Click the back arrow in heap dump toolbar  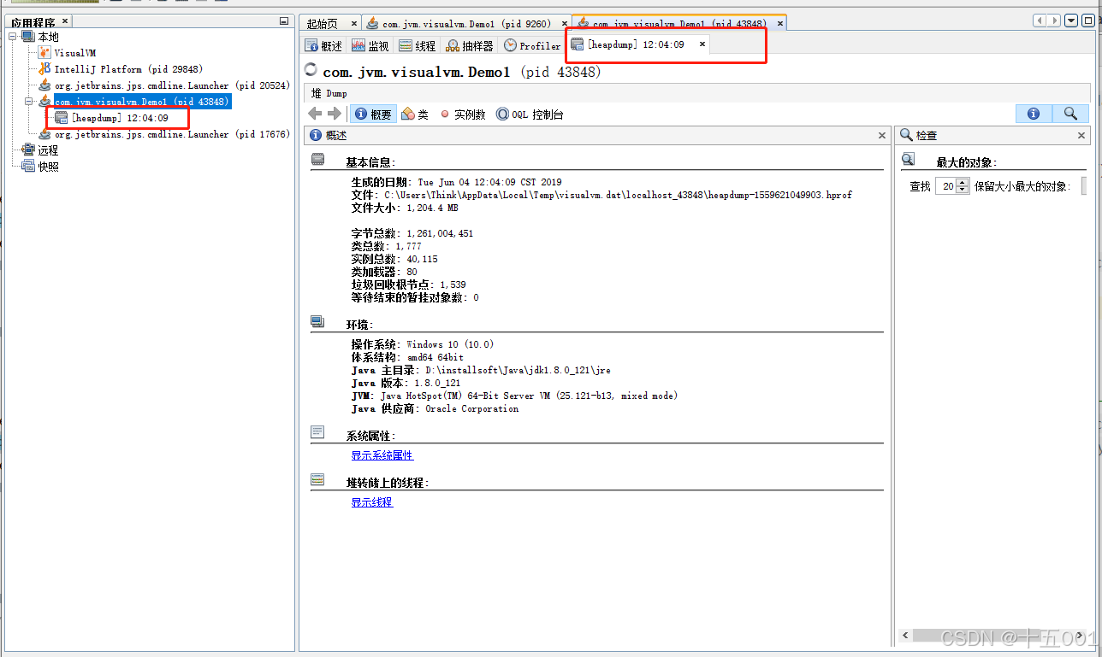point(314,114)
